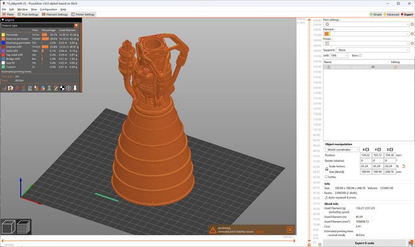Open the Configuration menu

click(x=49, y=9)
